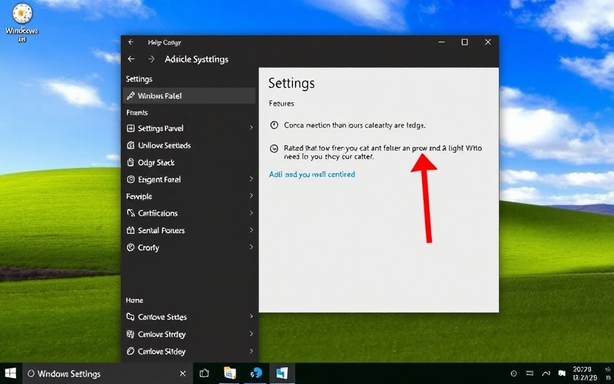Image resolution: width=614 pixels, height=384 pixels.
Task: Open the Windows Start menu
Action: (x=11, y=373)
